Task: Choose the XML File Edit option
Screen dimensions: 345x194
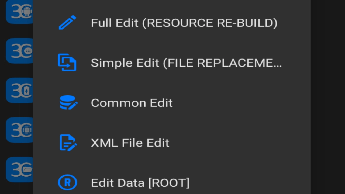Action: [x=130, y=143]
